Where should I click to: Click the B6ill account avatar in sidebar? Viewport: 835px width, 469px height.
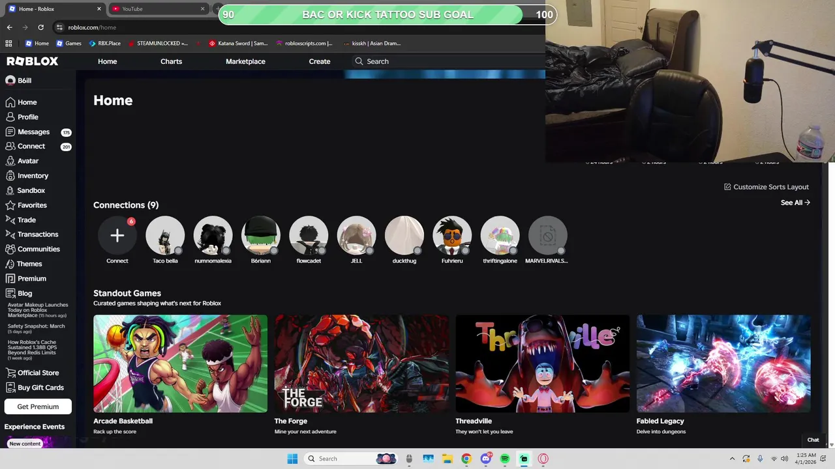click(x=10, y=81)
